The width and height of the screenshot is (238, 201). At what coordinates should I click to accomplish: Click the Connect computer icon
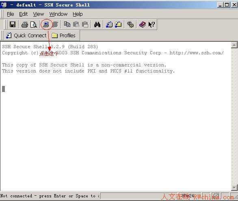[46, 24]
